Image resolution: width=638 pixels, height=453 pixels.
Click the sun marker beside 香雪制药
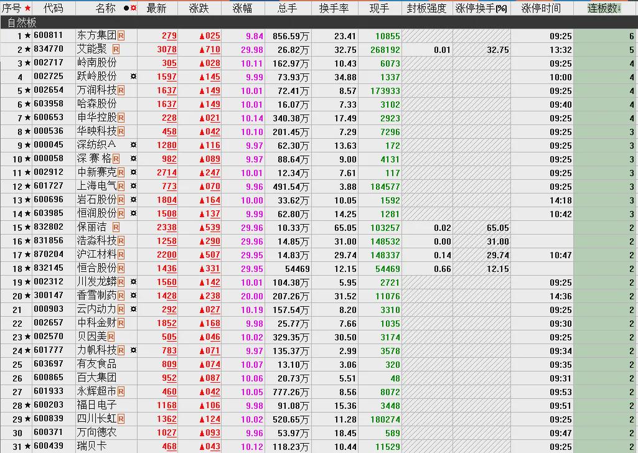[x=133, y=296]
